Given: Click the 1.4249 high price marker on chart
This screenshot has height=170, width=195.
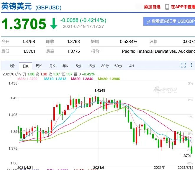Looking at the screenshot, I should (100, 90).
